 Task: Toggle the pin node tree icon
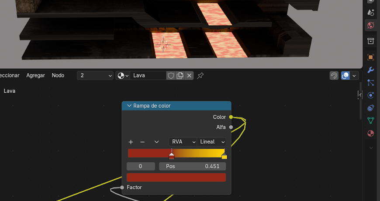(200, 76)
